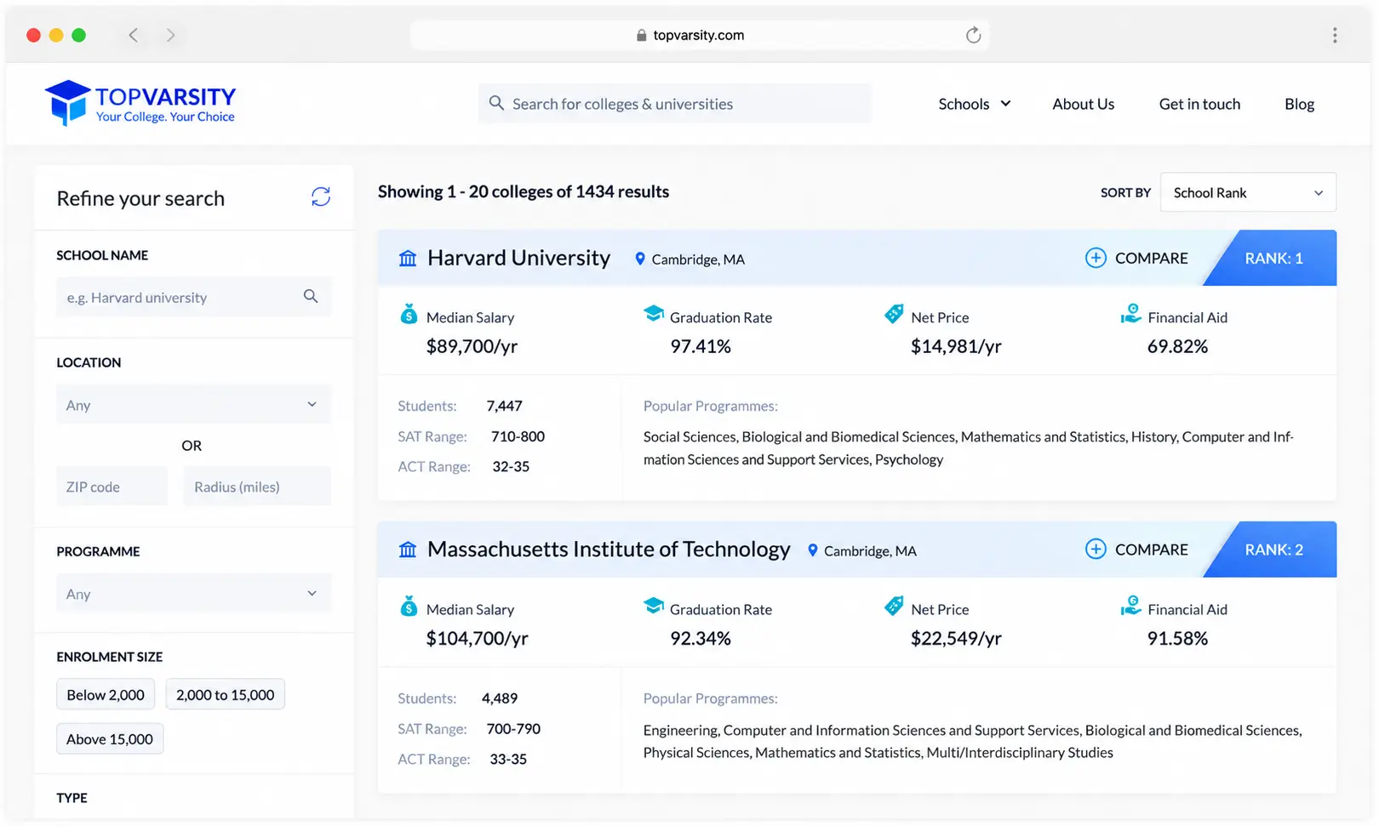Open the Massachusetts Institute of Technology listing title
1379x826 pixels.
point(609,550)
